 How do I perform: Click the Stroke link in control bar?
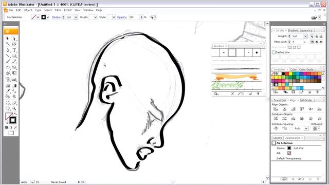click(56, 17)
